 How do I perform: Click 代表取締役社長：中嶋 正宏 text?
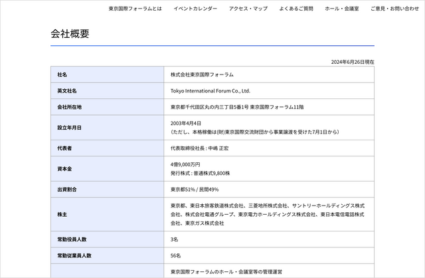pos(199,148)
